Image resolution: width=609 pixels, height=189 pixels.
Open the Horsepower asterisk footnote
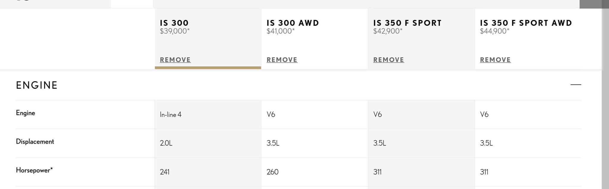coord(51,169)
